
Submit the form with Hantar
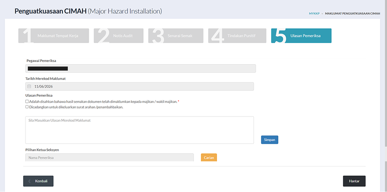pyautogui.click(x=354, y=181)
